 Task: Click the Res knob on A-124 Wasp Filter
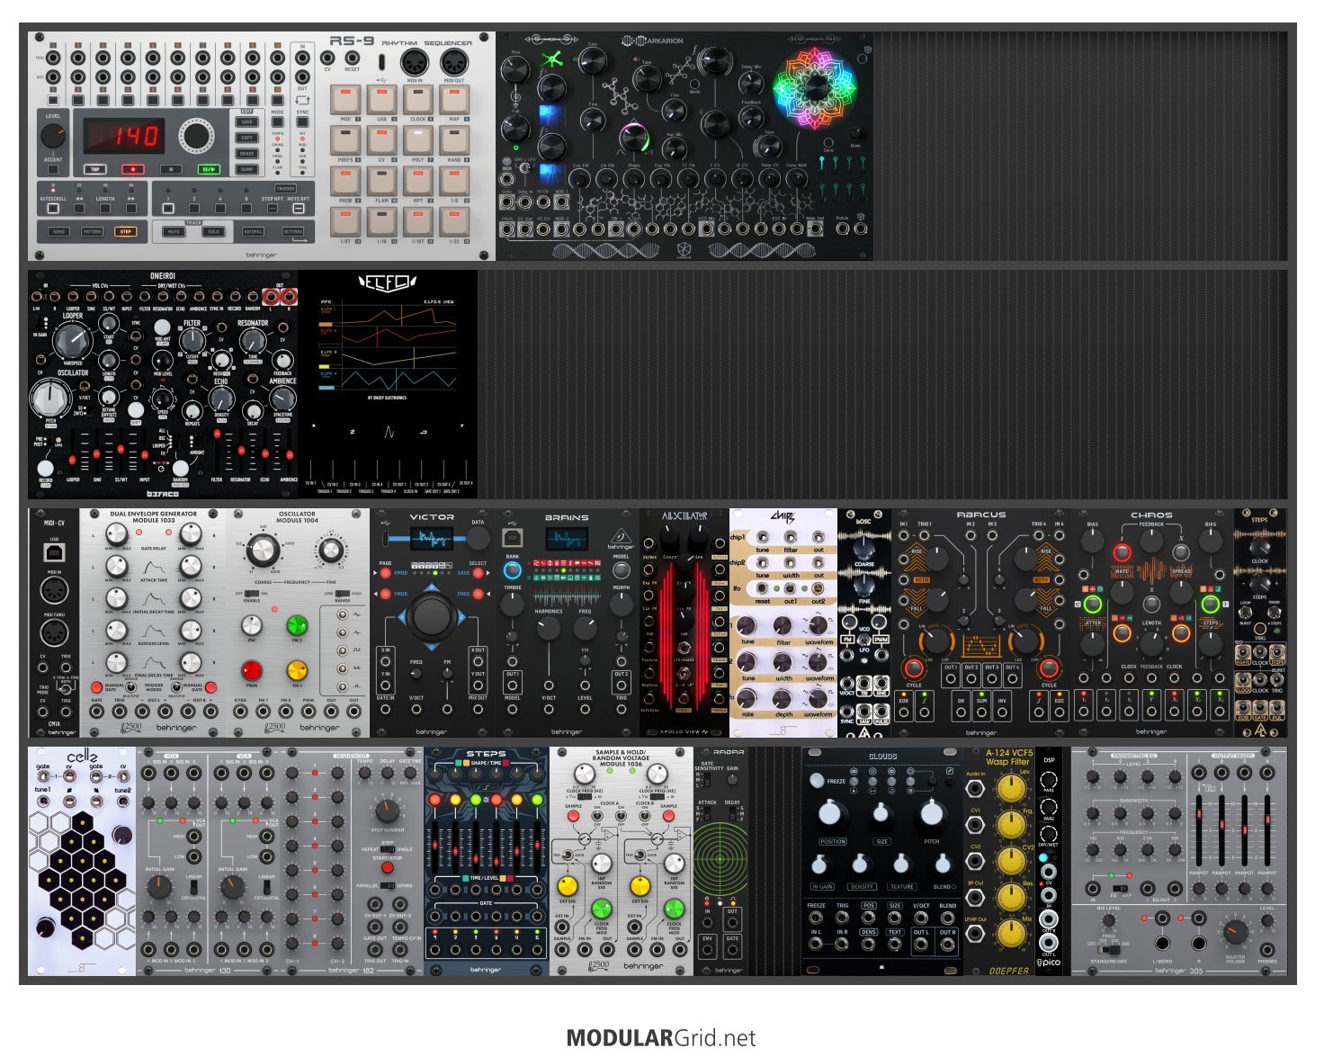tap(1011, 896)
